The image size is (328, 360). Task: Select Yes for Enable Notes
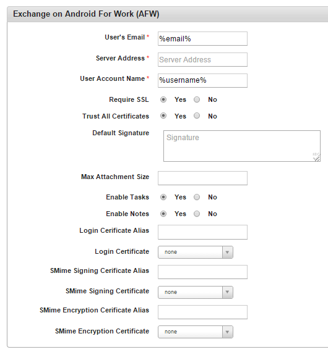[163, 214]
